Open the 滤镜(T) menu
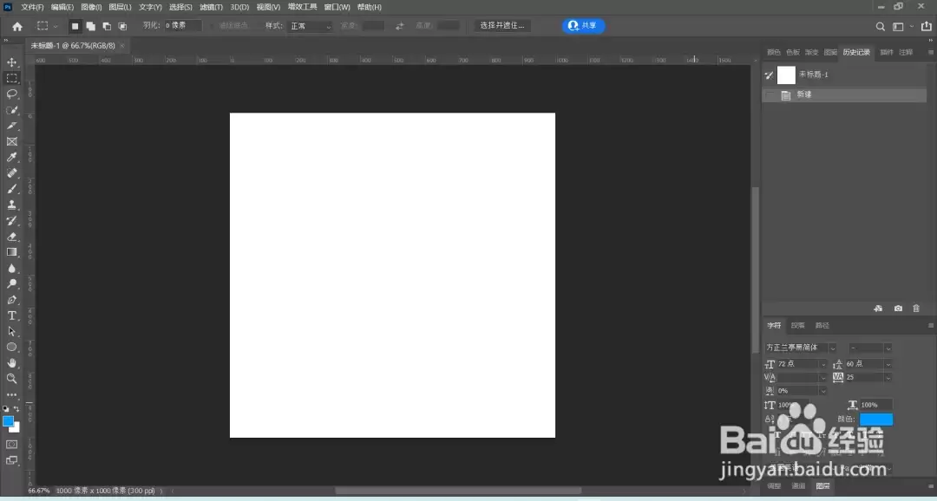 point(211,7)
